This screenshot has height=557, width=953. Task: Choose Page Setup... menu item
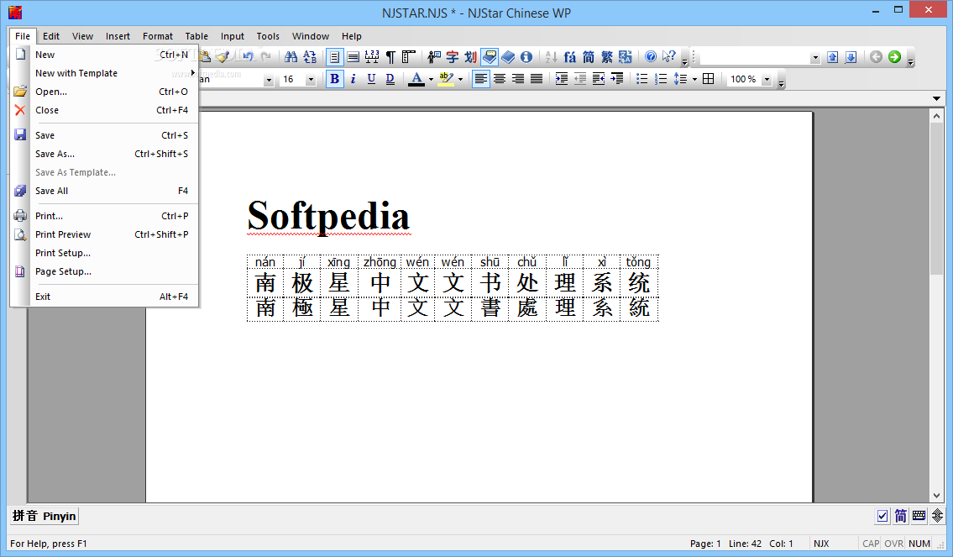[105, 272]
